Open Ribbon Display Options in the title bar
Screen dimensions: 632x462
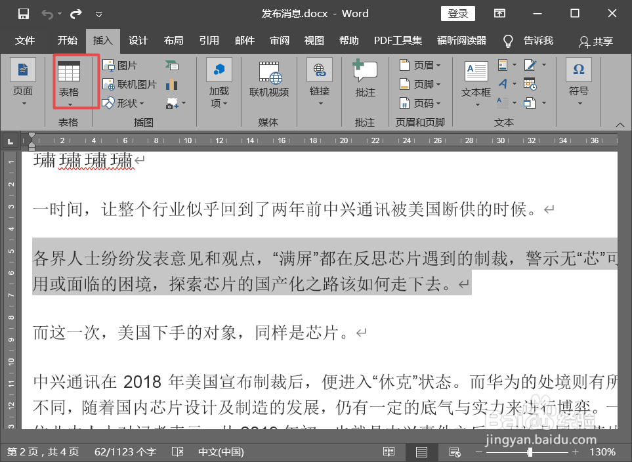[x=499, y=14]
